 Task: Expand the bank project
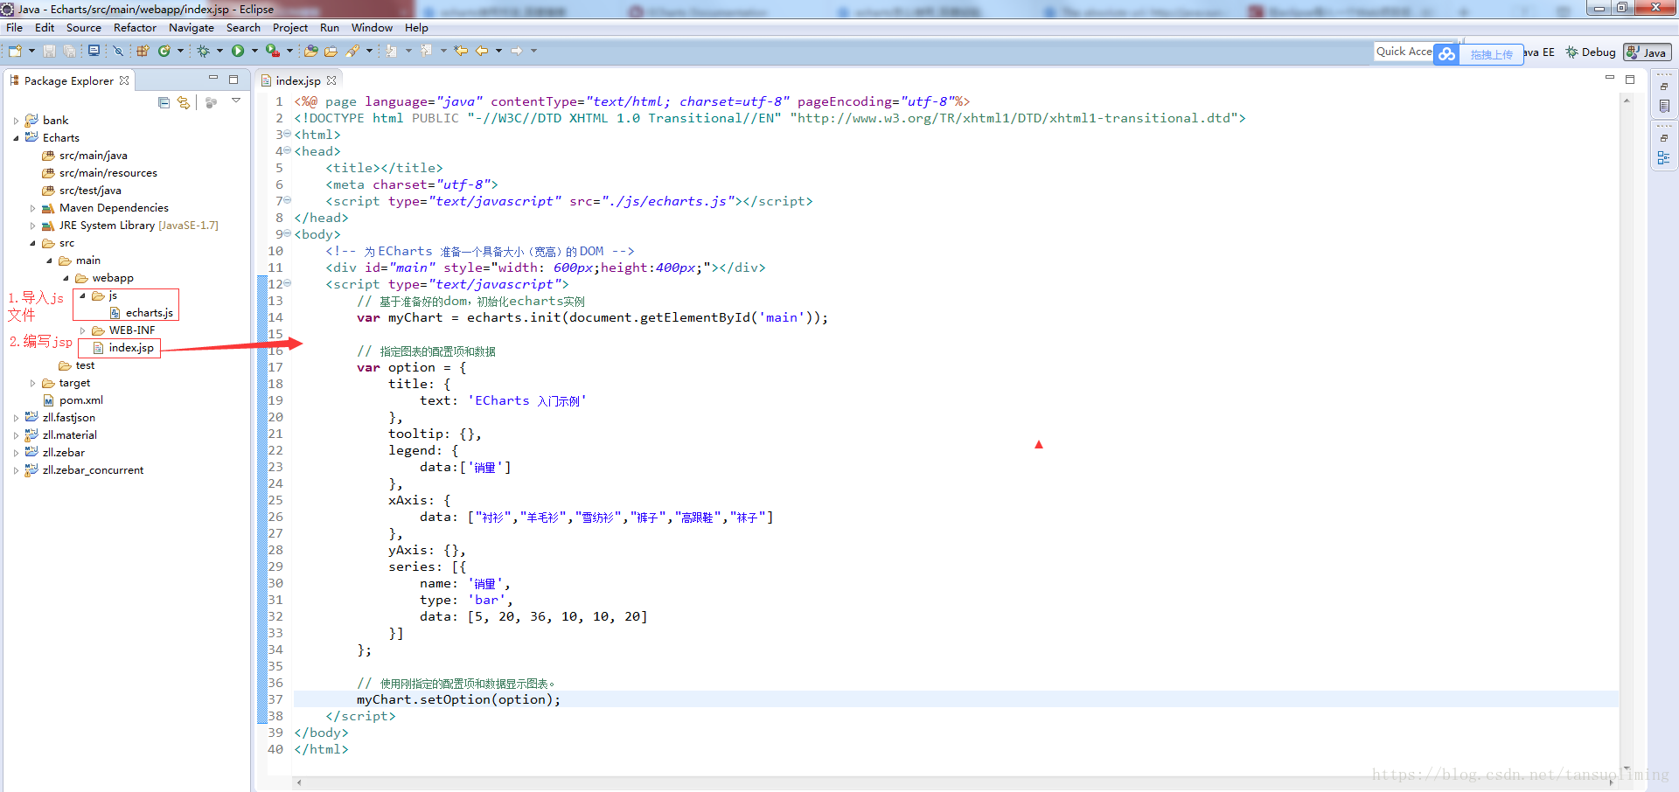[16, 121]
